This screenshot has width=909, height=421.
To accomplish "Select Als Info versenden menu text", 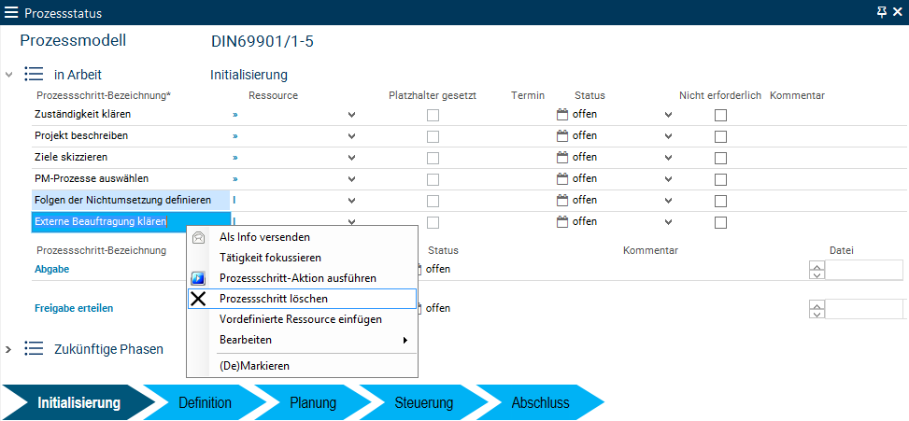I will [x=265, y=237].
